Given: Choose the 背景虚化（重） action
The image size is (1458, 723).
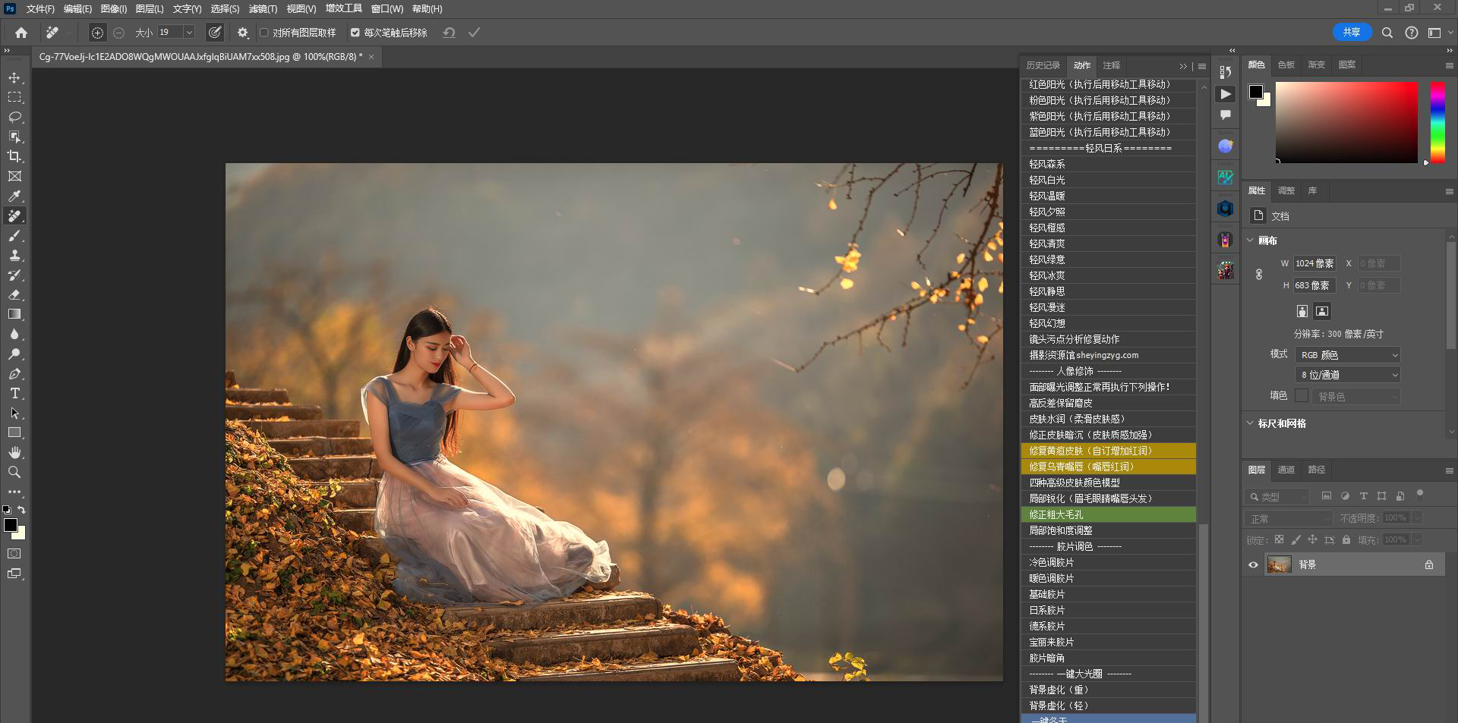Looking at the screenshot, I should [1109, 690].
